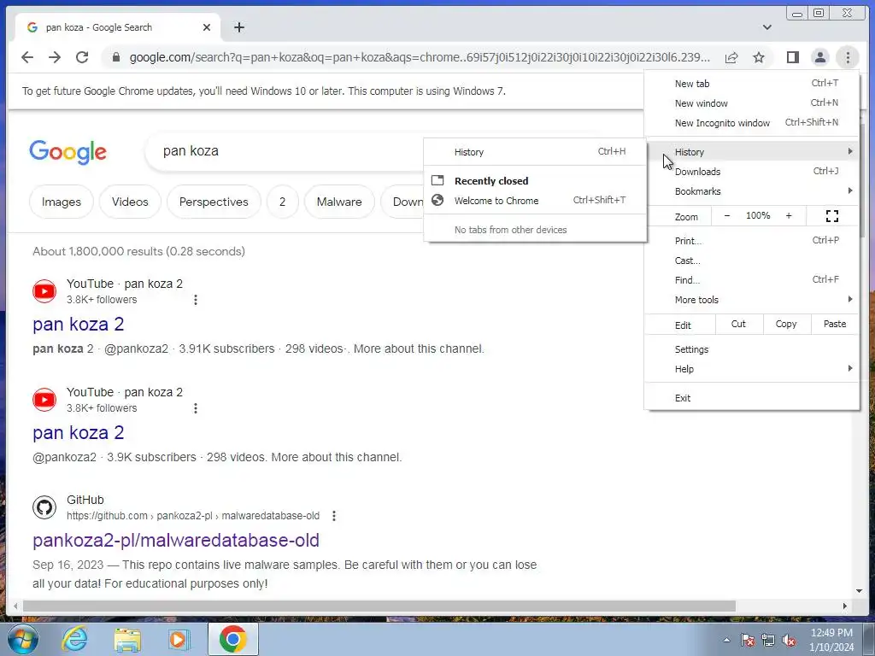Open Windows Media Player from taskbar
The height and width of the screenshot is (656, 875).
[x=179, y=639]
